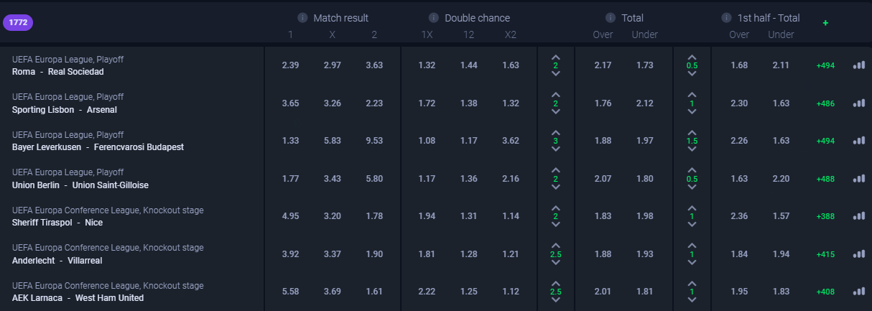The image size is (872, 311).
Task: Click the info icon beside Match result
Action: (302, 18)
